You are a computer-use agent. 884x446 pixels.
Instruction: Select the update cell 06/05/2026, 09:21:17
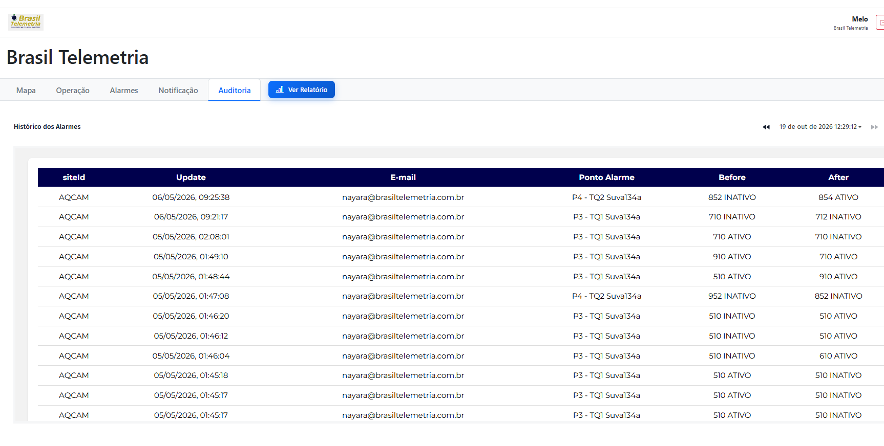[x=191, y=217]
